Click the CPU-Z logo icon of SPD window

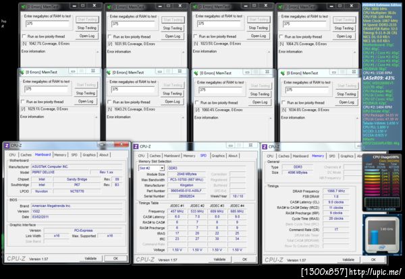[x=136, y=147]
